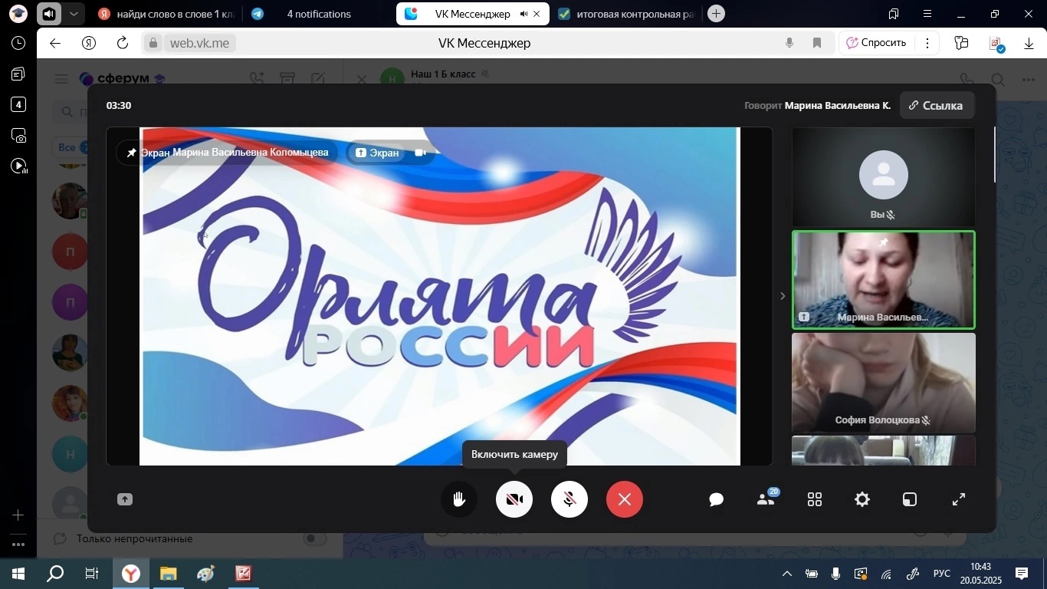This screenshot has width=1047, height=589.
Task: Expand call to fullscreen
Action: tap(959, 500)
